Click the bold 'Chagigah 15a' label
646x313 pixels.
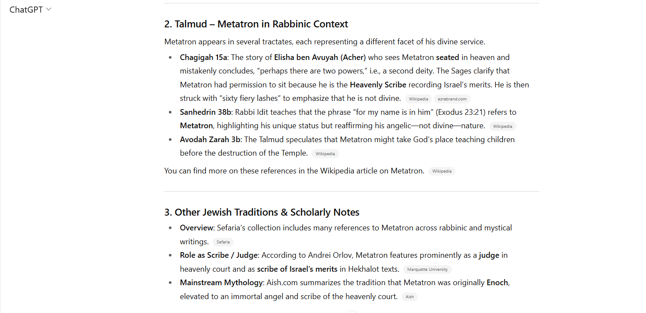point(203,57)
